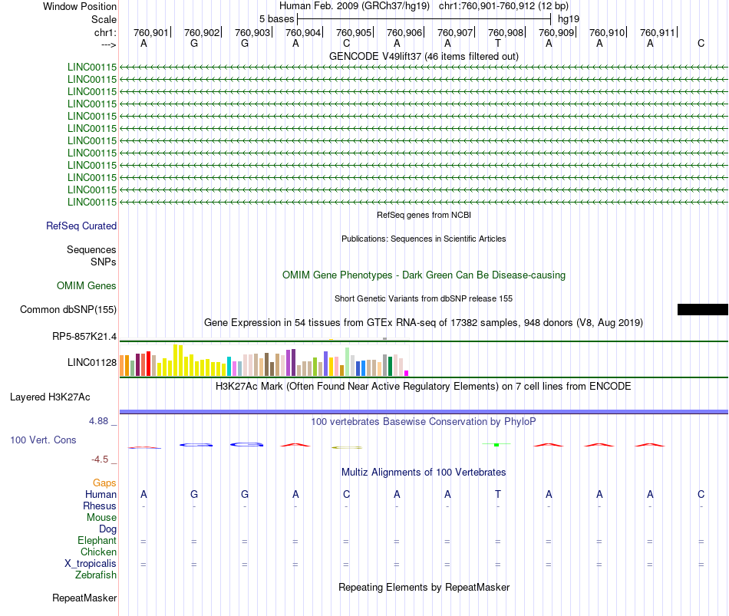Viewport: 729px width, 616px height.
Task: Open the RefSeq Curated track label
Action: [81, 226]
